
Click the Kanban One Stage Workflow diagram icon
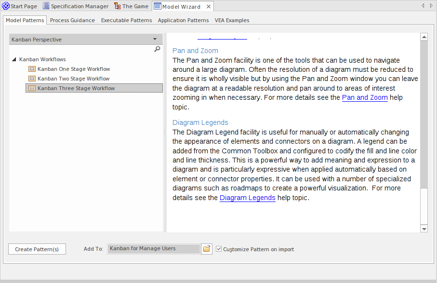click(x=32, y=69)
